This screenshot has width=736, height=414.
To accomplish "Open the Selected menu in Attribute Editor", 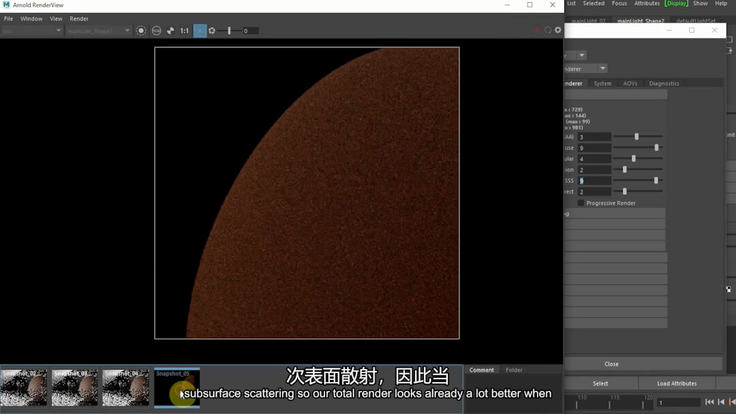I will tap(594, 3).
